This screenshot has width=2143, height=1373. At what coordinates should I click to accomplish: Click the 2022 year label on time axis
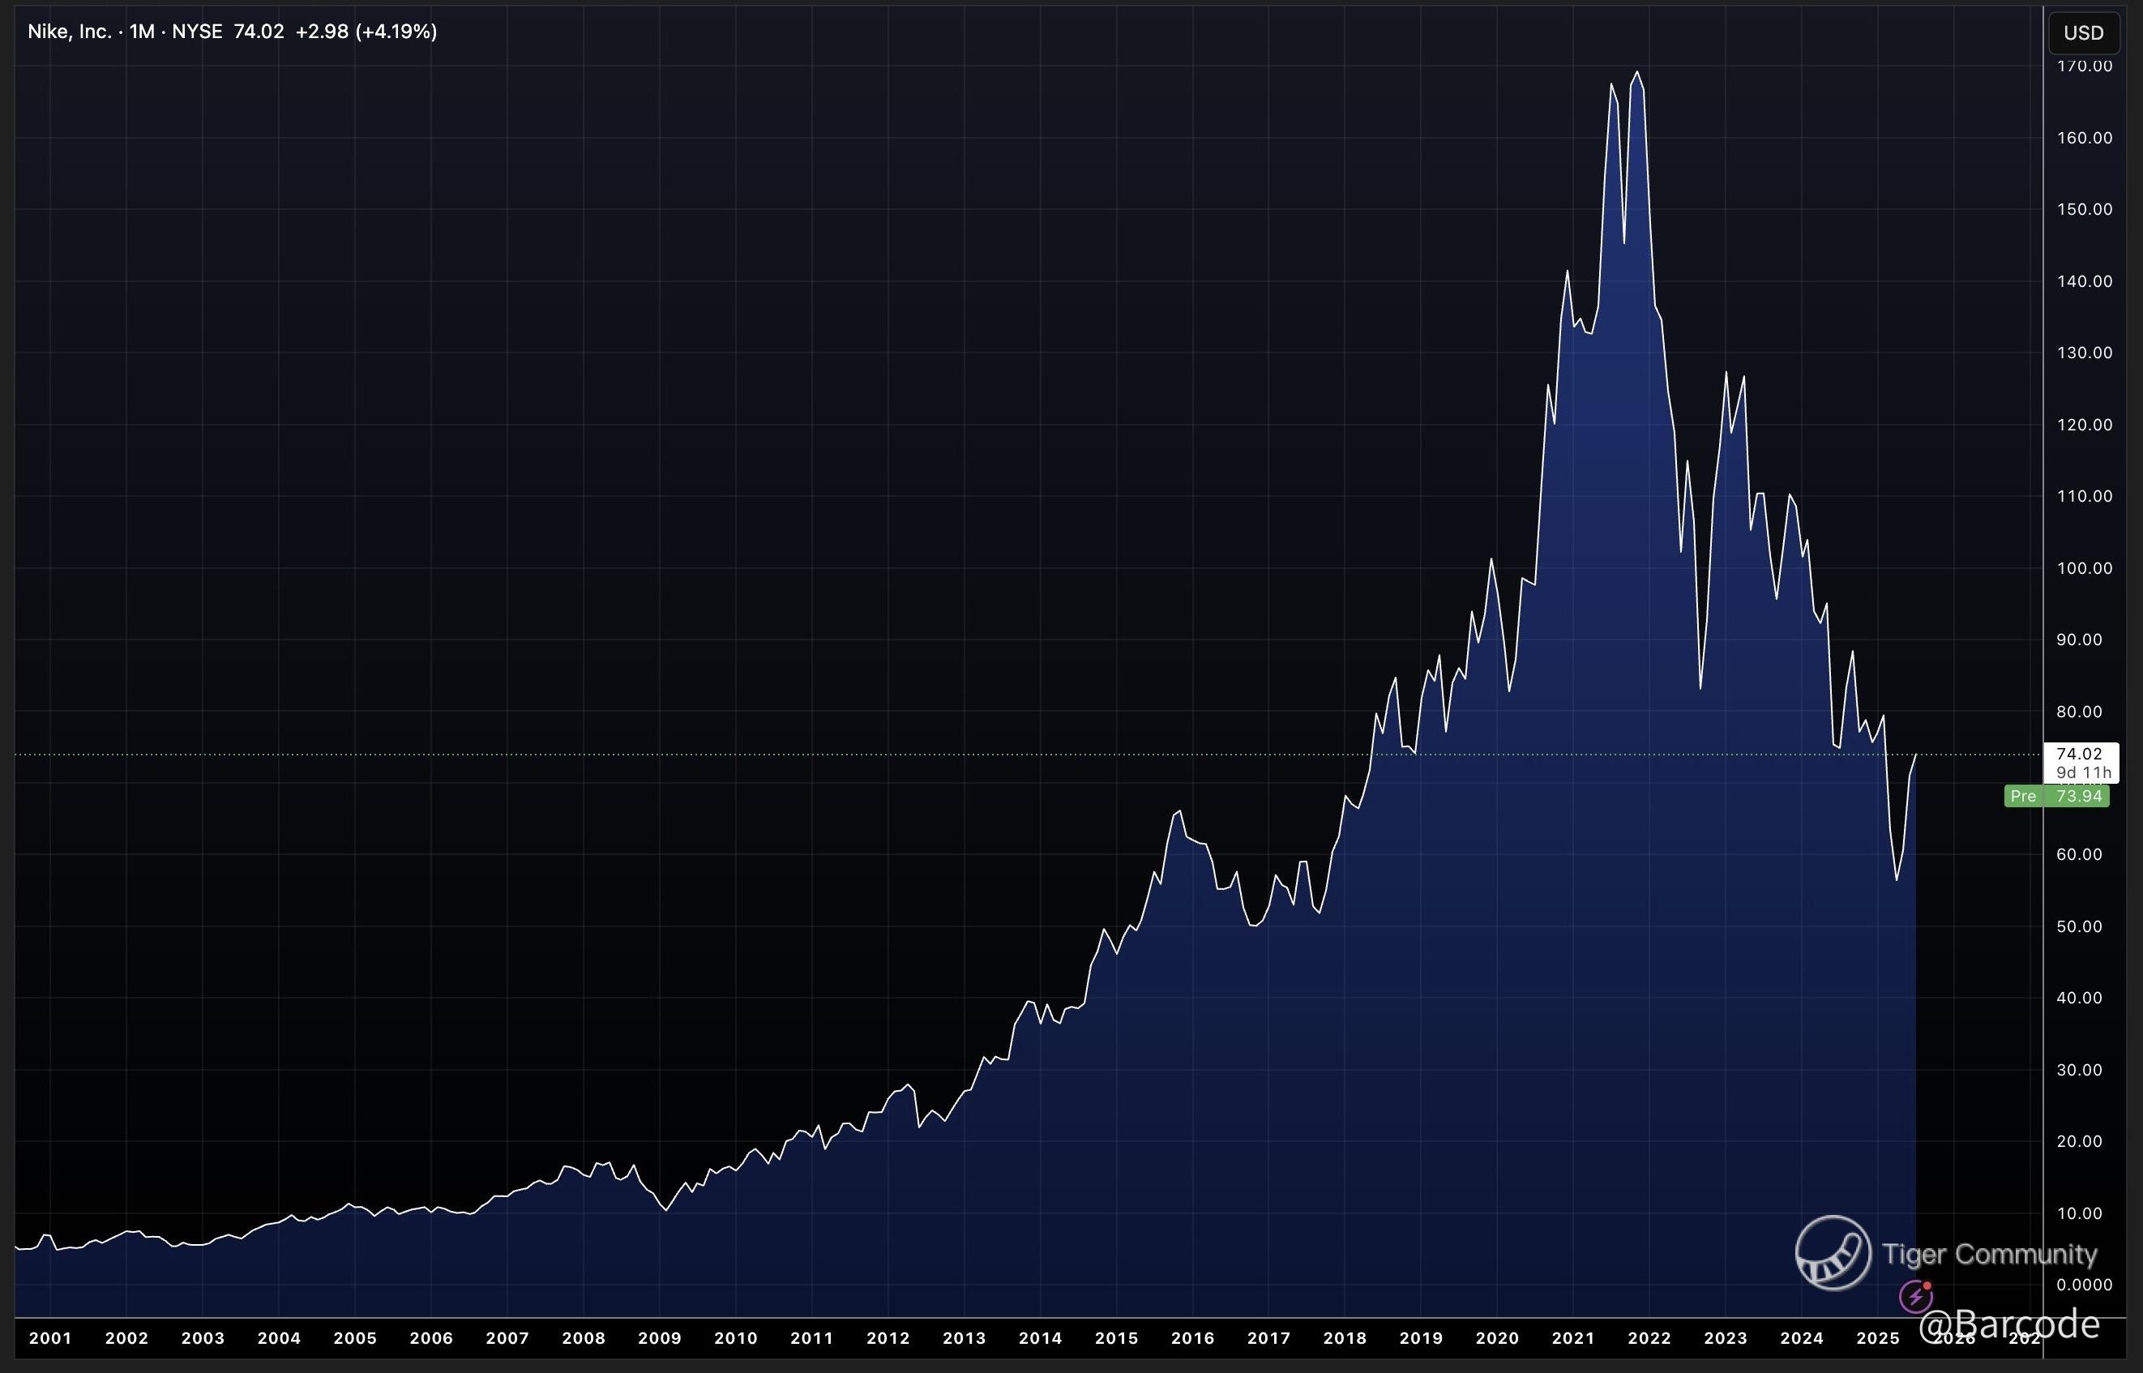(x=1649, y=1339)
